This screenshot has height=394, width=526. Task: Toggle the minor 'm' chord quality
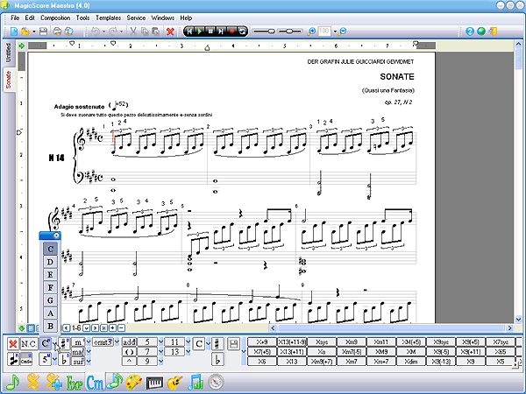pos(78,342)
